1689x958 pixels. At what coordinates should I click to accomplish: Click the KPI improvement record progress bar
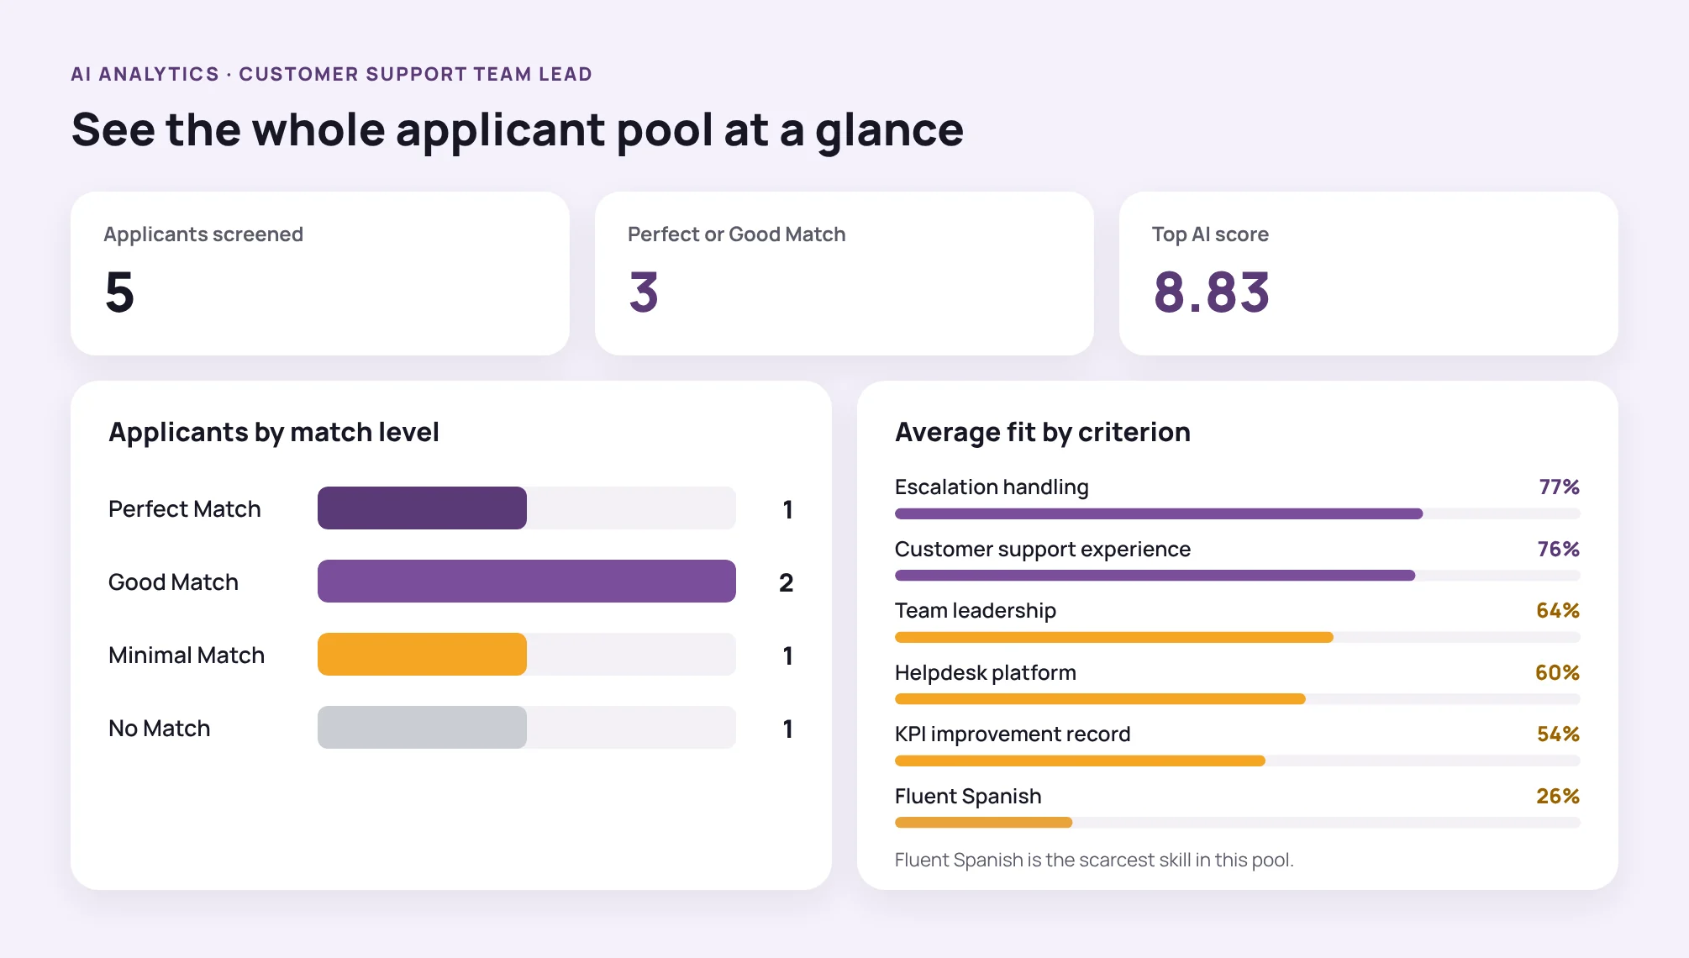1238,761
